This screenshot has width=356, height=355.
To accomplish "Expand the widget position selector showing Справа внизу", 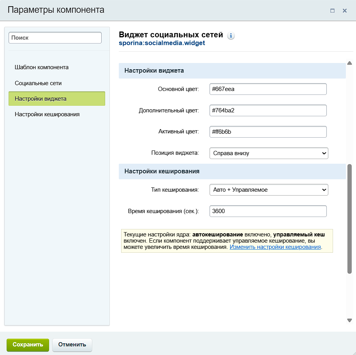I will pos(269,153).
